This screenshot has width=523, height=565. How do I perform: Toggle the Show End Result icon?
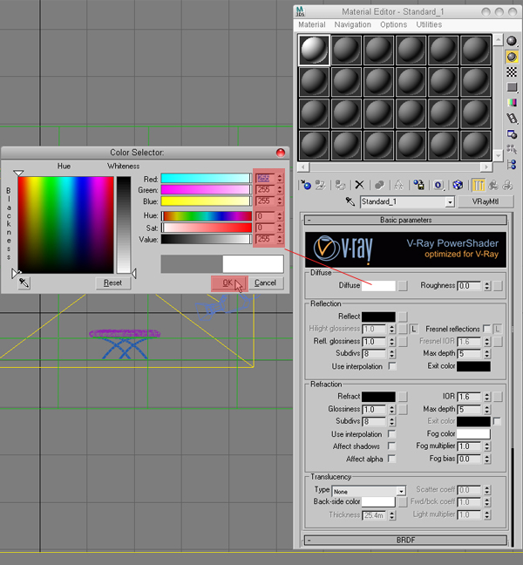tap(479, 185)
